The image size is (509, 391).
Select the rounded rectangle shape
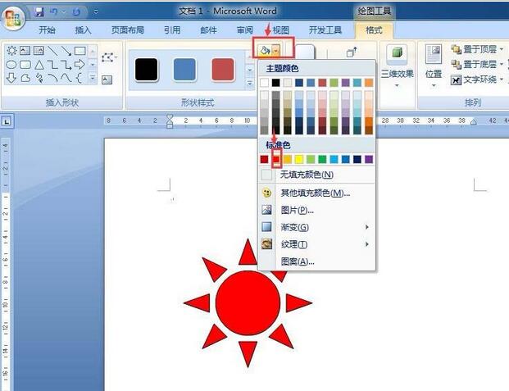pos(25,65)
